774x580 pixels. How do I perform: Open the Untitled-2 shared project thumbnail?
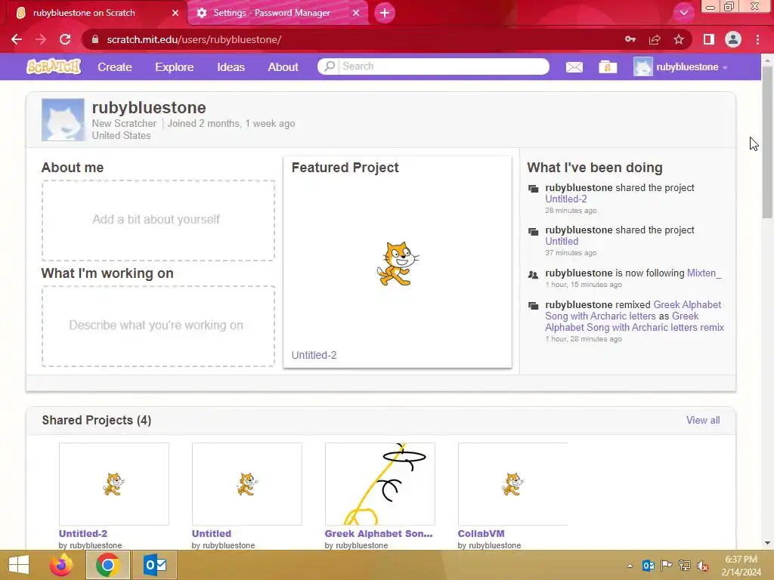[114, 484]
